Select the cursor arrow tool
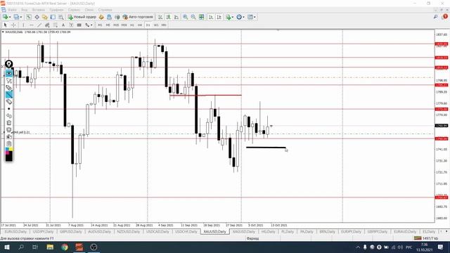450x253 pixels. click(x=5, y=25)
